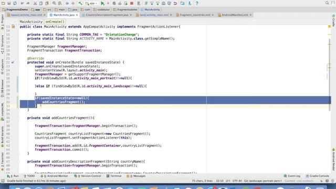Change the LF line separator in status bar

pos(228,181)
